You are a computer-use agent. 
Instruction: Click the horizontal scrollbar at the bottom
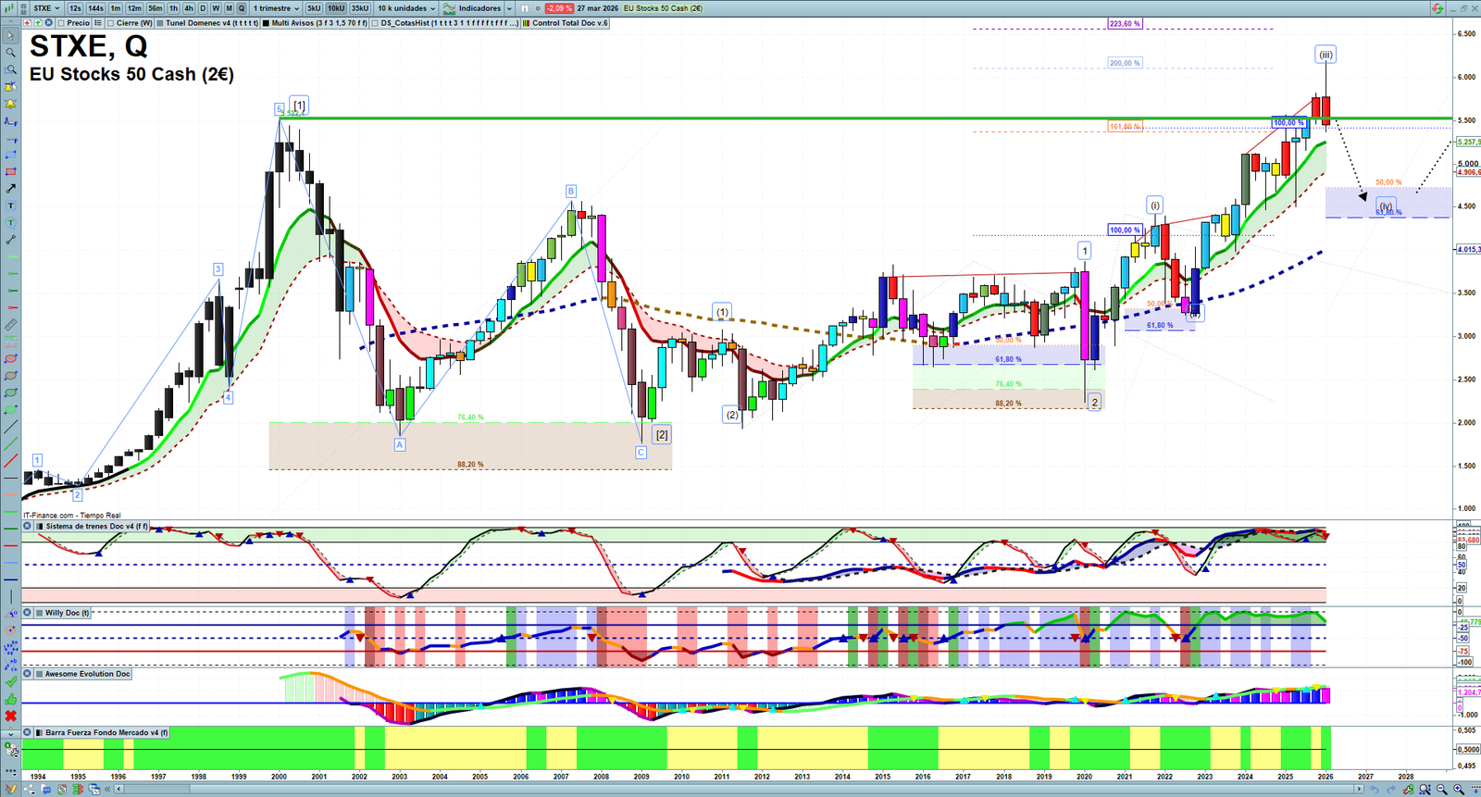pos(737,790)
